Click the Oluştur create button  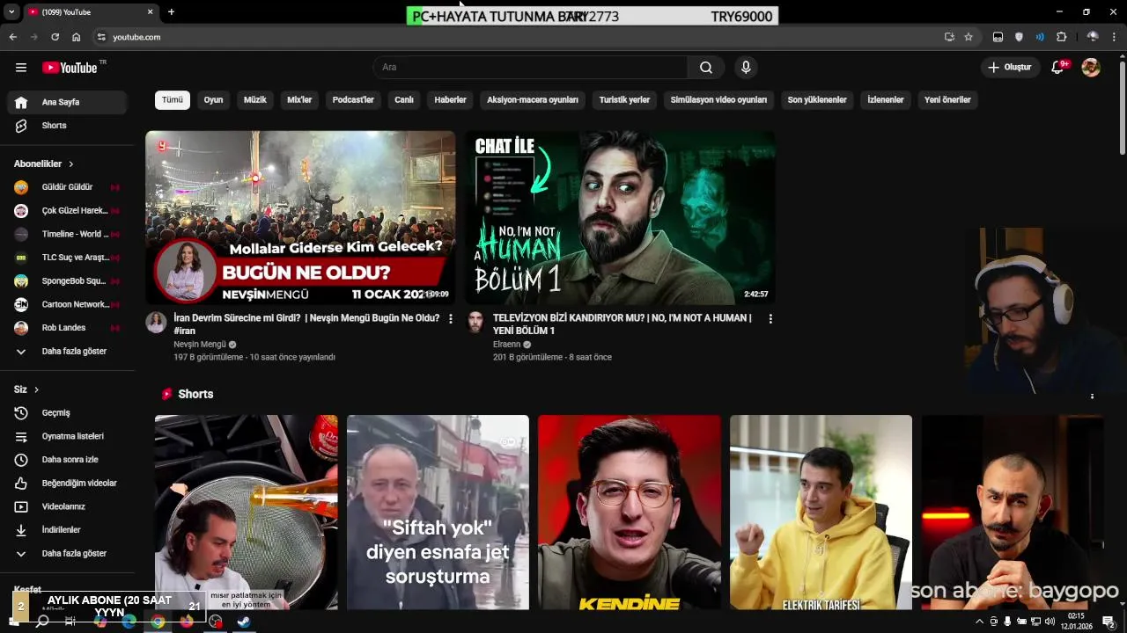pos(1009,68)
